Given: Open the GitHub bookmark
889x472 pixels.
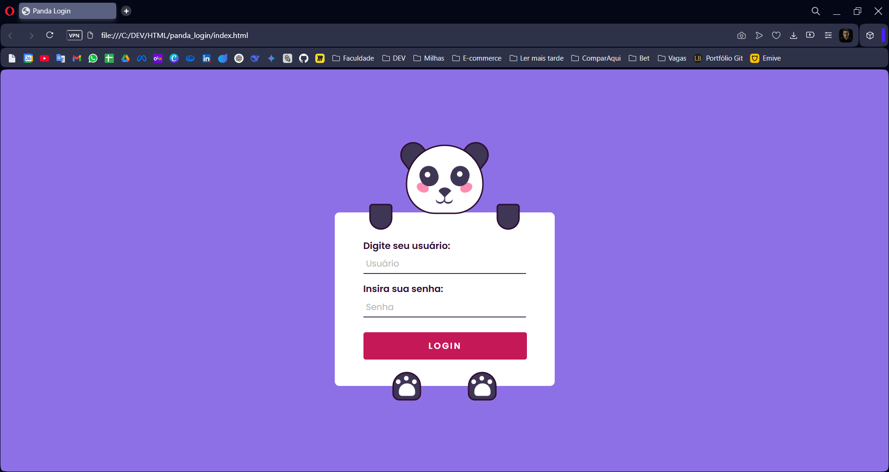Looking at the screenshot, I should coord(304,58).
